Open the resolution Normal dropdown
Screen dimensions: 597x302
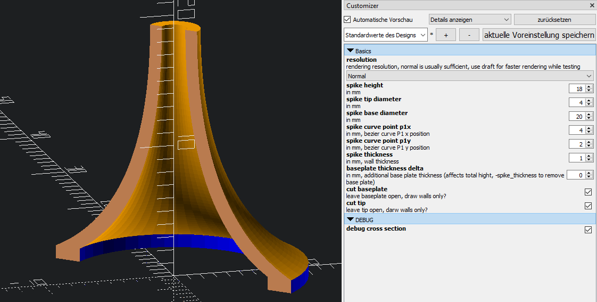click(x=470, y=76)
